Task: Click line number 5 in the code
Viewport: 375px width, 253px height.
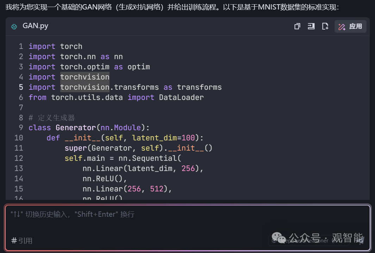Action: [20, 87]
